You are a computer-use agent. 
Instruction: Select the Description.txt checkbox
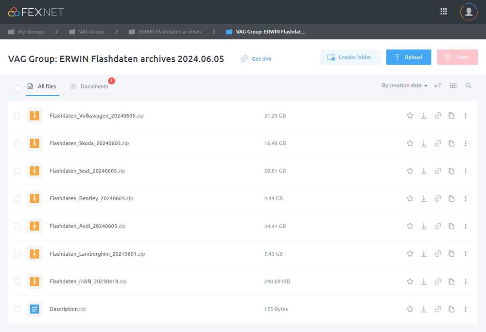(17, 309)
